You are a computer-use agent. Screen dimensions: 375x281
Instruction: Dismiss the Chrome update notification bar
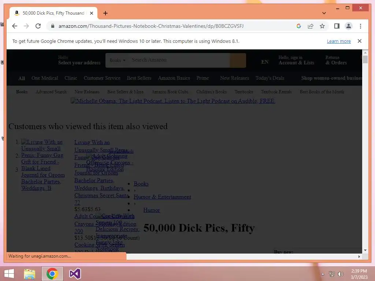click(360, 41)
